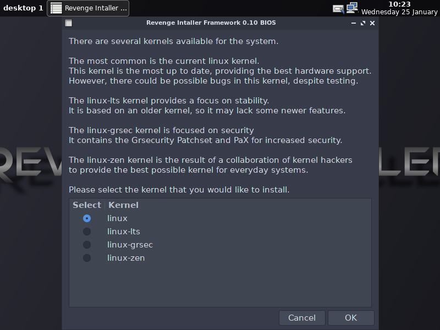Maximize the Revenge Installer window
The height and width of the screenshot is (330, 440).
tap(363, 23)
